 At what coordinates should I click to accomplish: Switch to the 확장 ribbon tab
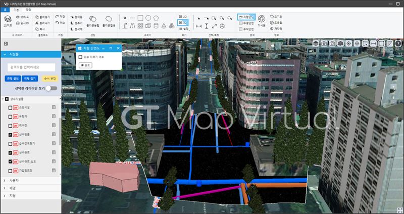28,9
